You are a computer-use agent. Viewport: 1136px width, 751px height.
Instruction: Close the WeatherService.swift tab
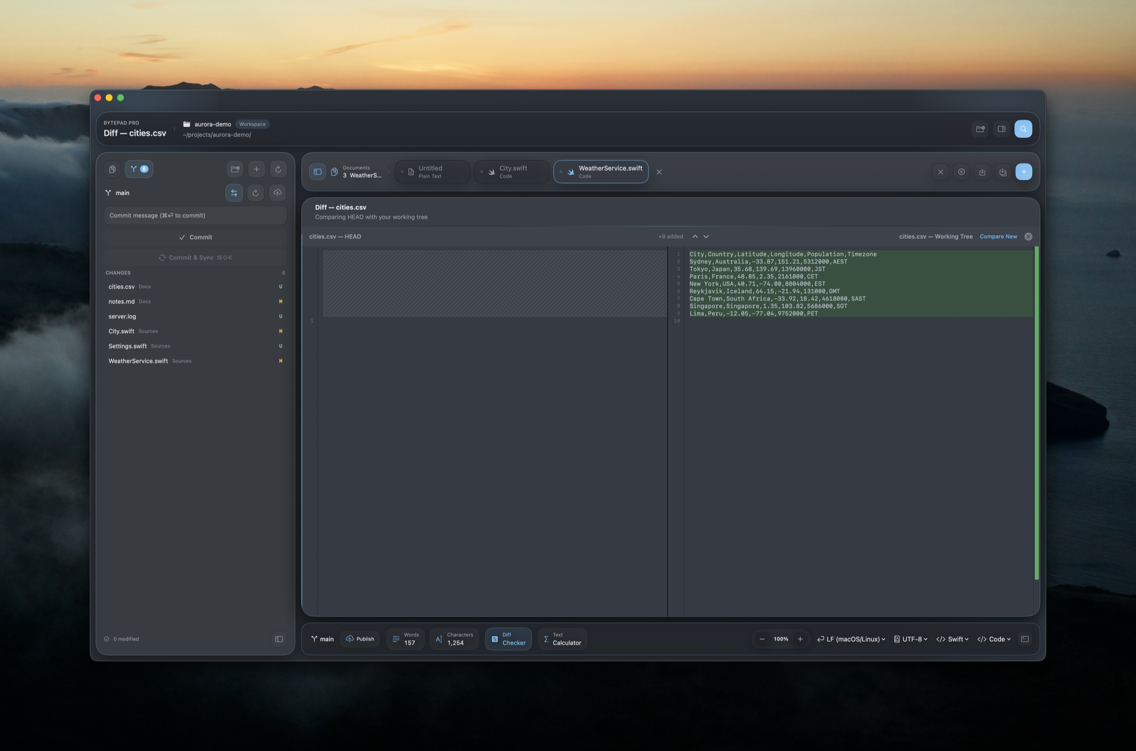tap(659, 172)
